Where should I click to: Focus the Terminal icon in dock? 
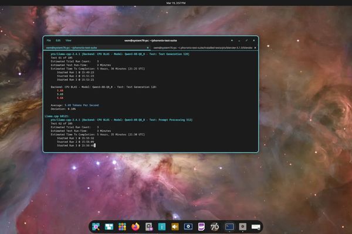point(229,227)
